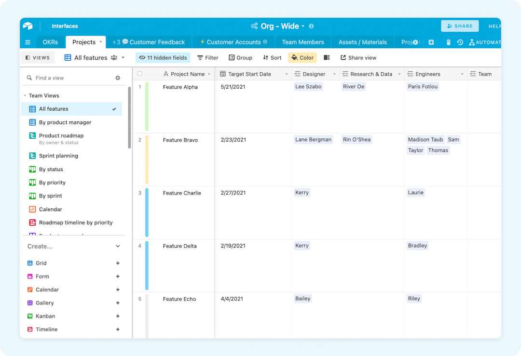Click the trash icon in the top bar

coord(448,42)
